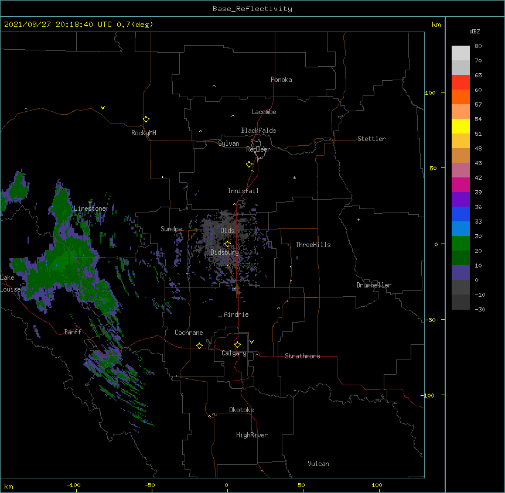Click the Lake Louise label
505x493 pixels.
pyautogui.click(x=10, y=283)
